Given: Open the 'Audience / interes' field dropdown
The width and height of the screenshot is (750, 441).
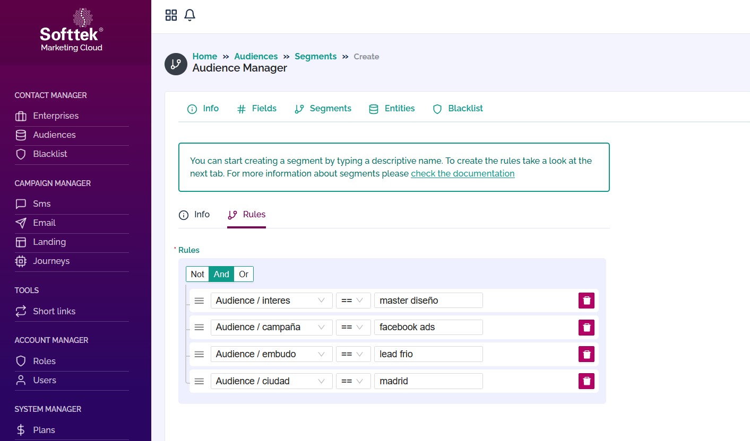Looking at the screenshot, I should (x=271, y=301).
